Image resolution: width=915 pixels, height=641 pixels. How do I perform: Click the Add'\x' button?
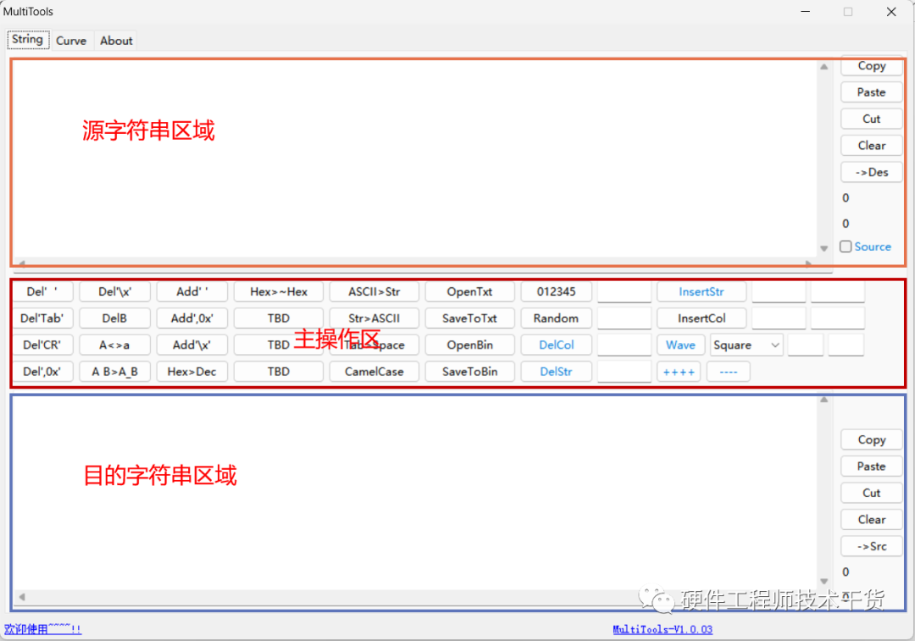192,345
